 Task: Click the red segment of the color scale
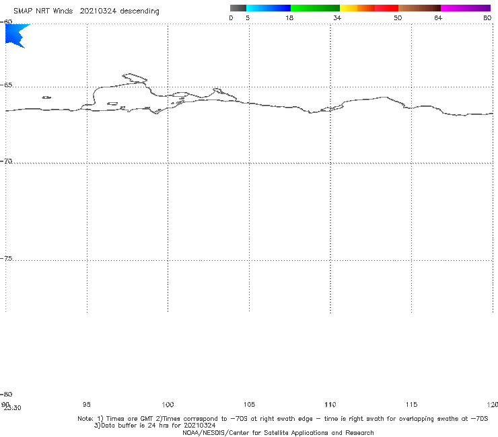pos(386,8)
